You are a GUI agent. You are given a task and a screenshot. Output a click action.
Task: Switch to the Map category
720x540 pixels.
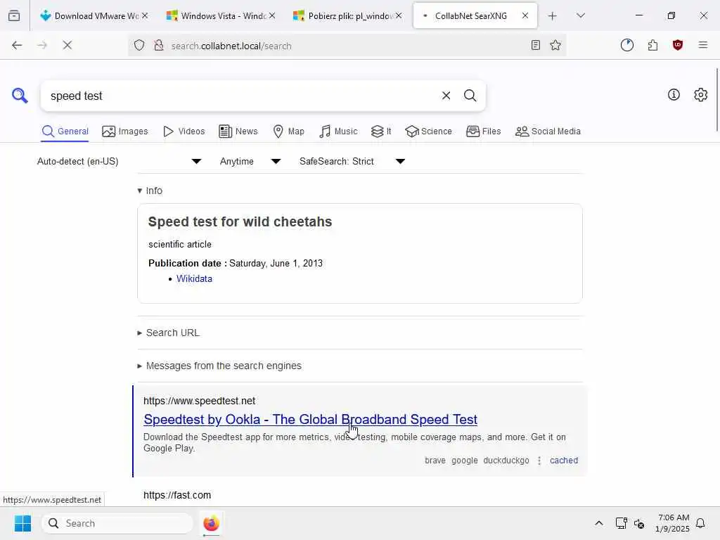288,131
